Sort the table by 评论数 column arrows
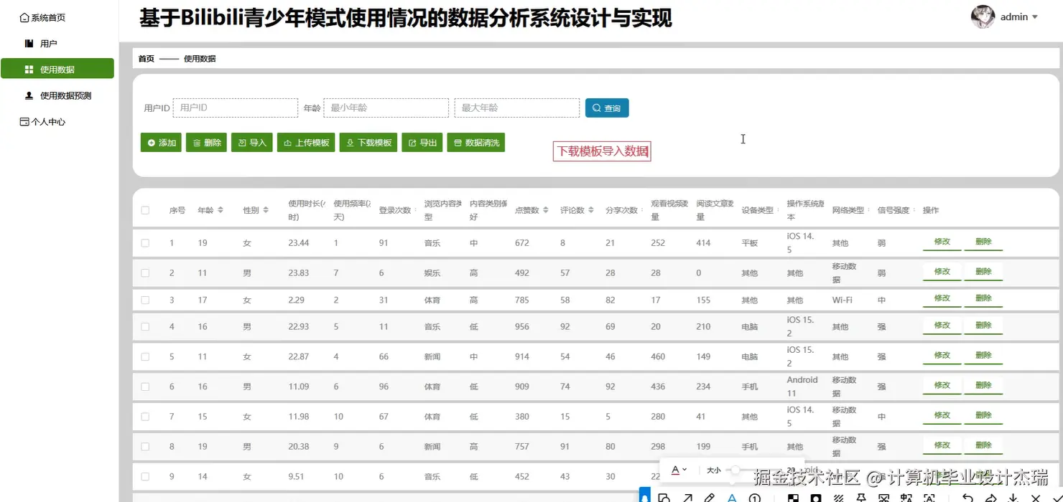The image size is (1063, 502). (591, 210)
